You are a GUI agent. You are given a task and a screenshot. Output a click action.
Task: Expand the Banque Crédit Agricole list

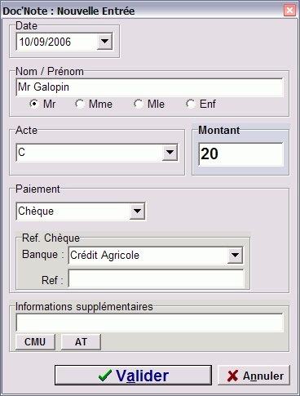click(x=235, y=255)
